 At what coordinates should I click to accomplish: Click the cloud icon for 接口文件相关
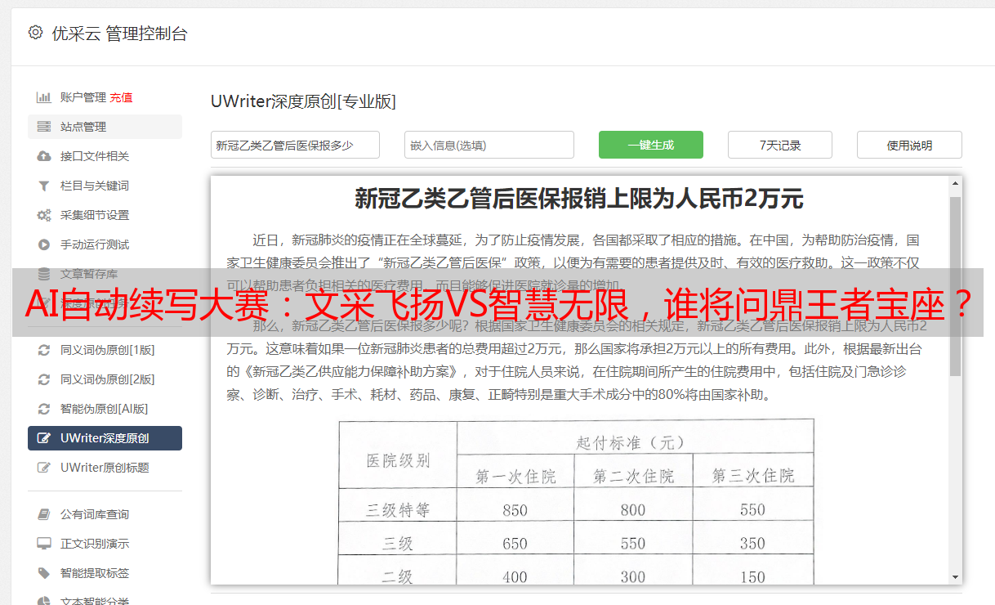pyautogui.click(x=44, y=156)
